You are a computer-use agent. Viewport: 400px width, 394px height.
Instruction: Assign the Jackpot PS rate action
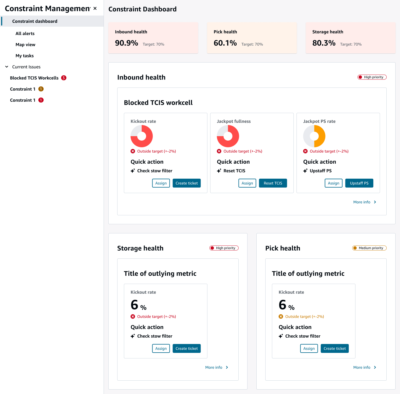coord(334,183)
